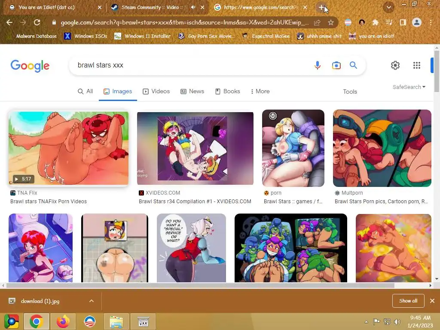This screenshot has height=330, width=440.
Task: Open the Chrome profile avatar
Action: [x=417, y=22]
